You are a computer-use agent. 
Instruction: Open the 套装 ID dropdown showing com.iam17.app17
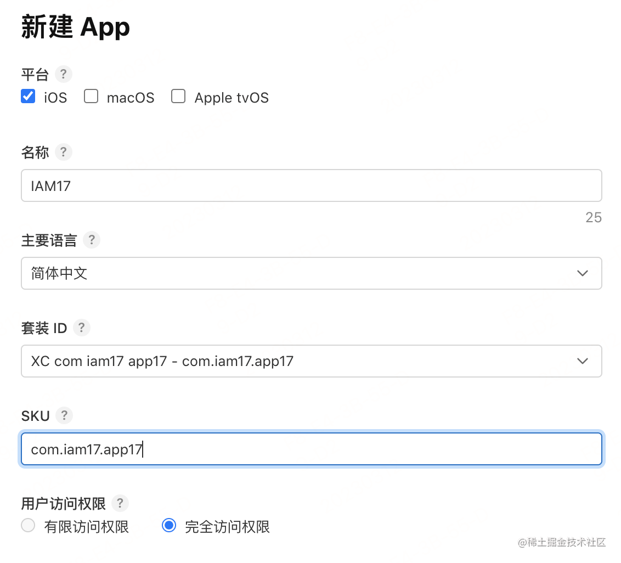click(x=312, y=361)
